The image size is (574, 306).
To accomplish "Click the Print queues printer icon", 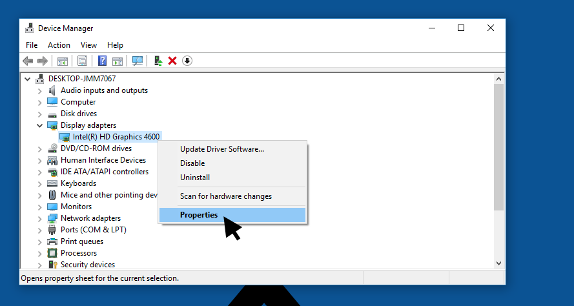I will 52,241.
